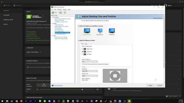
Task: Click the green Back arrow icon
Action: coord(53,13)
